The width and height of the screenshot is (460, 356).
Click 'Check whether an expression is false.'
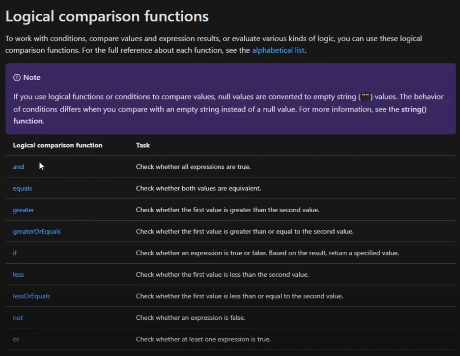point(190,318)
